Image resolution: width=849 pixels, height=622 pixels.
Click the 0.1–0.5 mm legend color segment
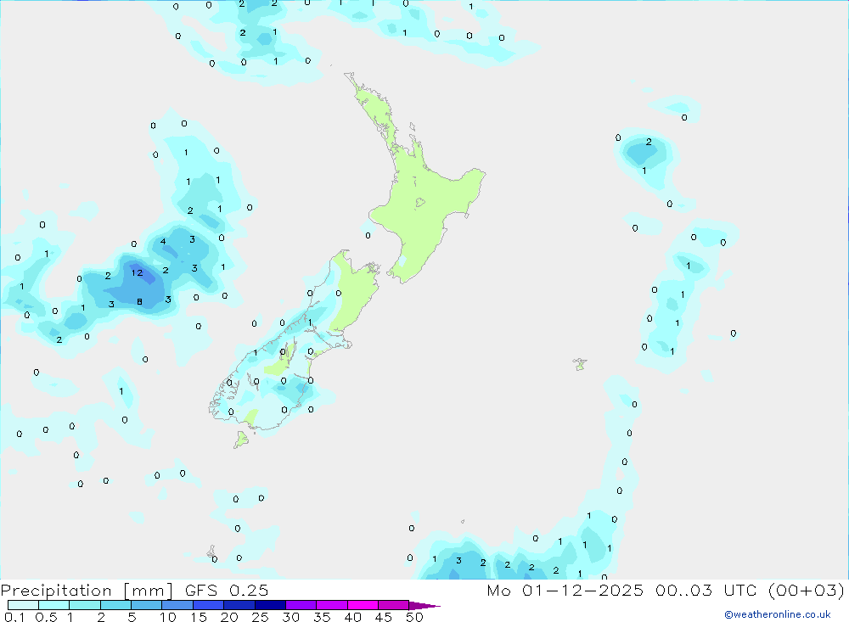(x=23, y=605)
